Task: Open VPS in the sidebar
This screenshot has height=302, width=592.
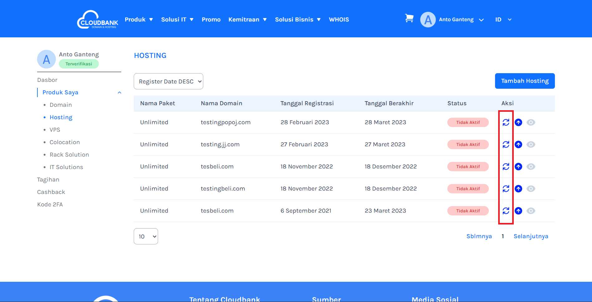Action: (x=55, y=130)
